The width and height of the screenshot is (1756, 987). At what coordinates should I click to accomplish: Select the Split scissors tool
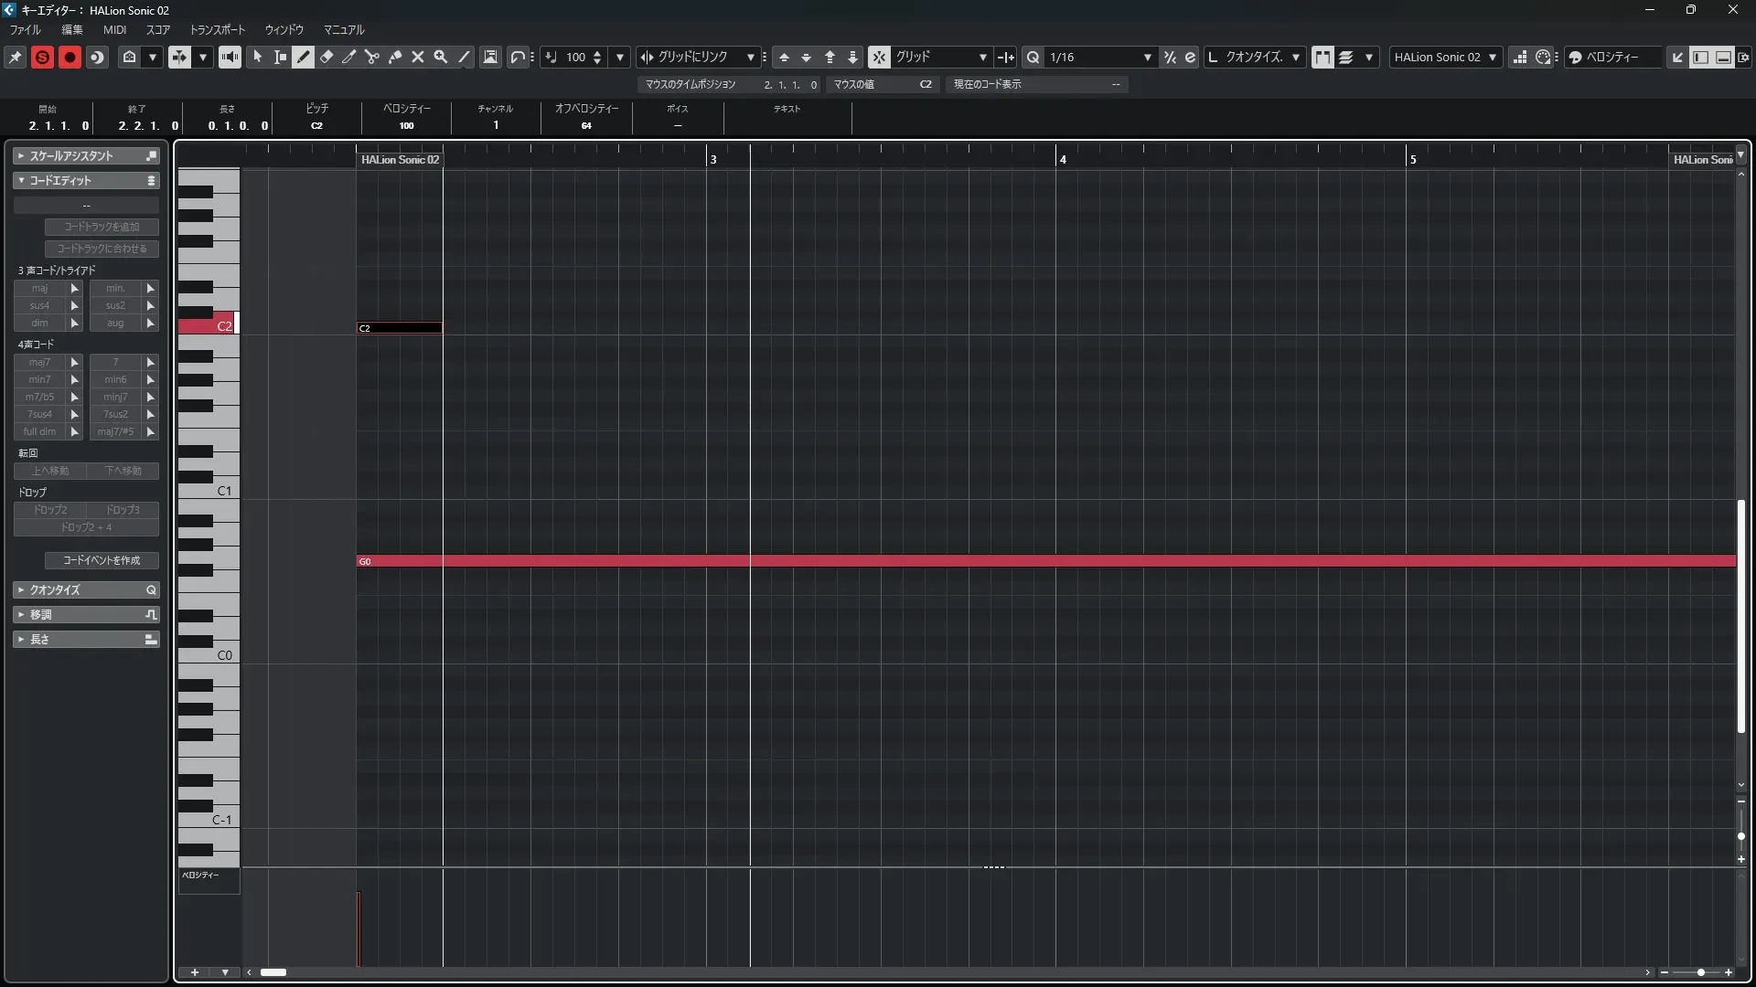(x=372, y=57)
